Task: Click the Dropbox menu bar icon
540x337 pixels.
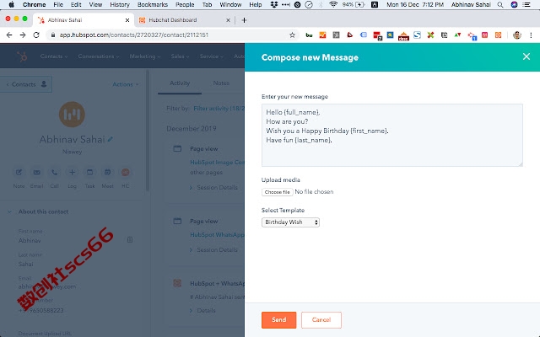Action: coord(274,5)
